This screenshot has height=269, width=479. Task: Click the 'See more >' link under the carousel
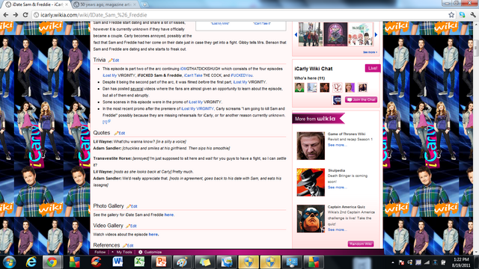(370, 52)
